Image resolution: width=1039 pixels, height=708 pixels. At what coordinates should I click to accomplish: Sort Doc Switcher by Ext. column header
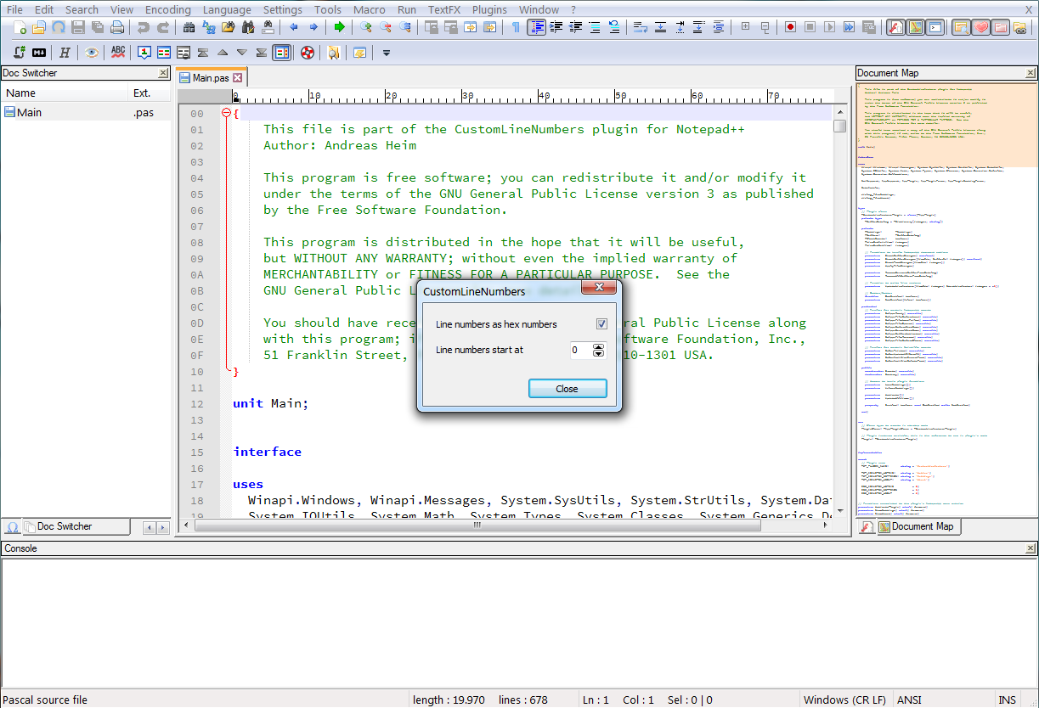pos(150,93)
